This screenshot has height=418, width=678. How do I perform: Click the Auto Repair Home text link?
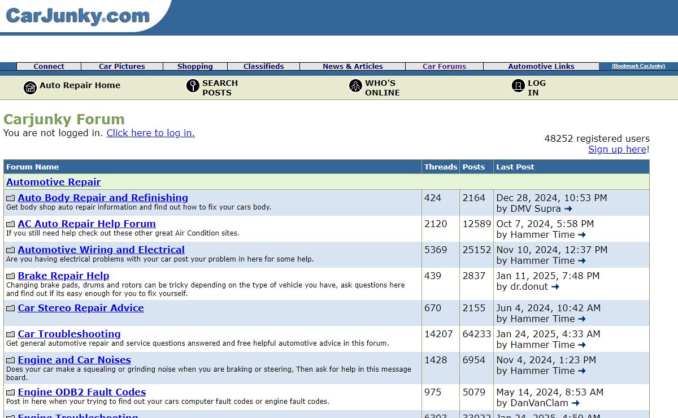click(80, 85)
